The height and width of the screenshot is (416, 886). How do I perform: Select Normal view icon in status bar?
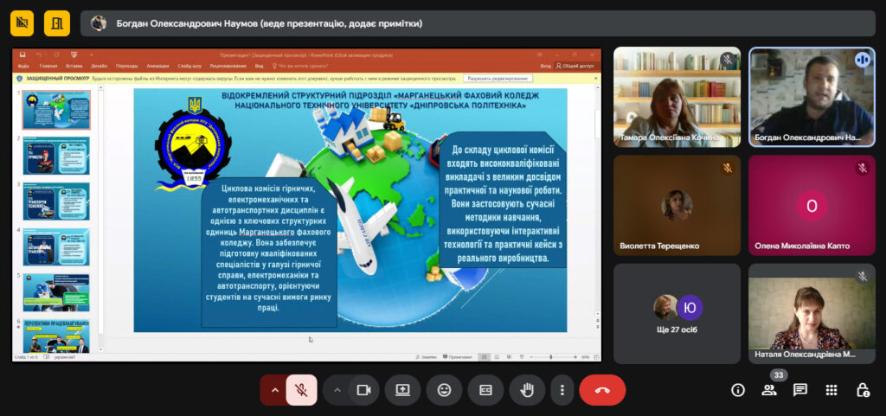[484, 356]
